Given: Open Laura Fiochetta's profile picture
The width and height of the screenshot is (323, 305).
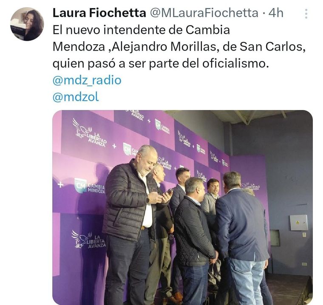Looking at the screenshot, I should (27, 24).
